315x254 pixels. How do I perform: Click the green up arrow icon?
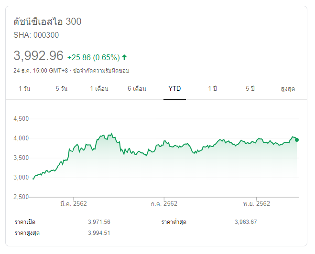124,57
